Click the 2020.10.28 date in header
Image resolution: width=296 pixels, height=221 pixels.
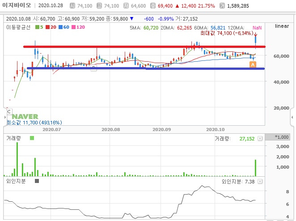point(51,5)
